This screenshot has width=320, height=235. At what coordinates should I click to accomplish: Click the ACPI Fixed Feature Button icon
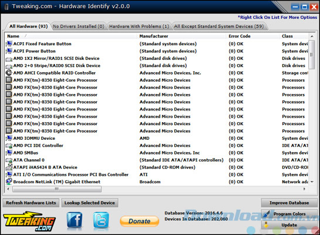point(9,43)
